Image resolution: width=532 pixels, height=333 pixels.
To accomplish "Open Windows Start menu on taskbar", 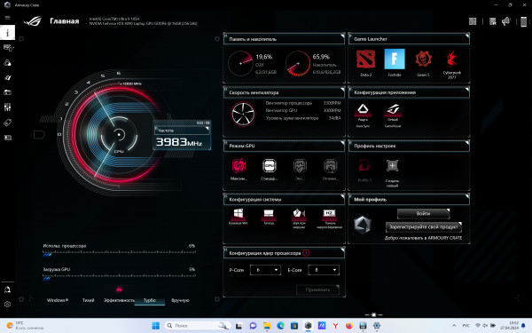I will point(156,326).
